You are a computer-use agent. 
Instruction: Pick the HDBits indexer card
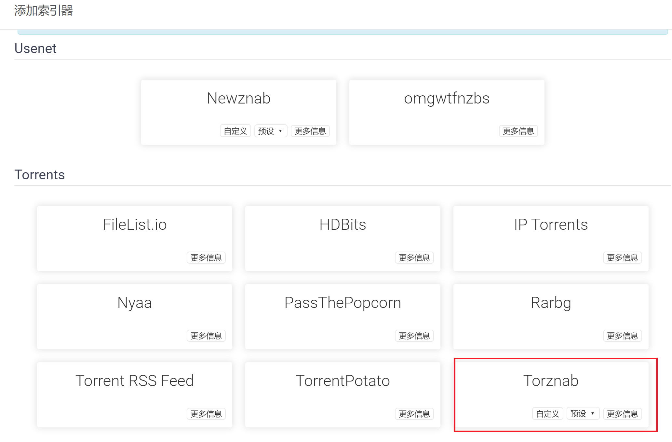(343, 239)
